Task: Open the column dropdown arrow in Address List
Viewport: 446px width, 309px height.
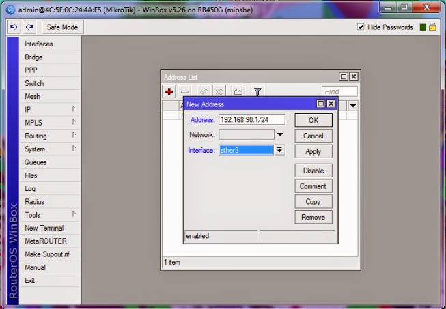Action: pyautogui.click(x=352, y=106)
